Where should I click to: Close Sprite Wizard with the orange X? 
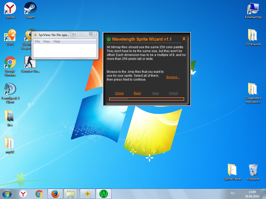click(x=184, y=39)
